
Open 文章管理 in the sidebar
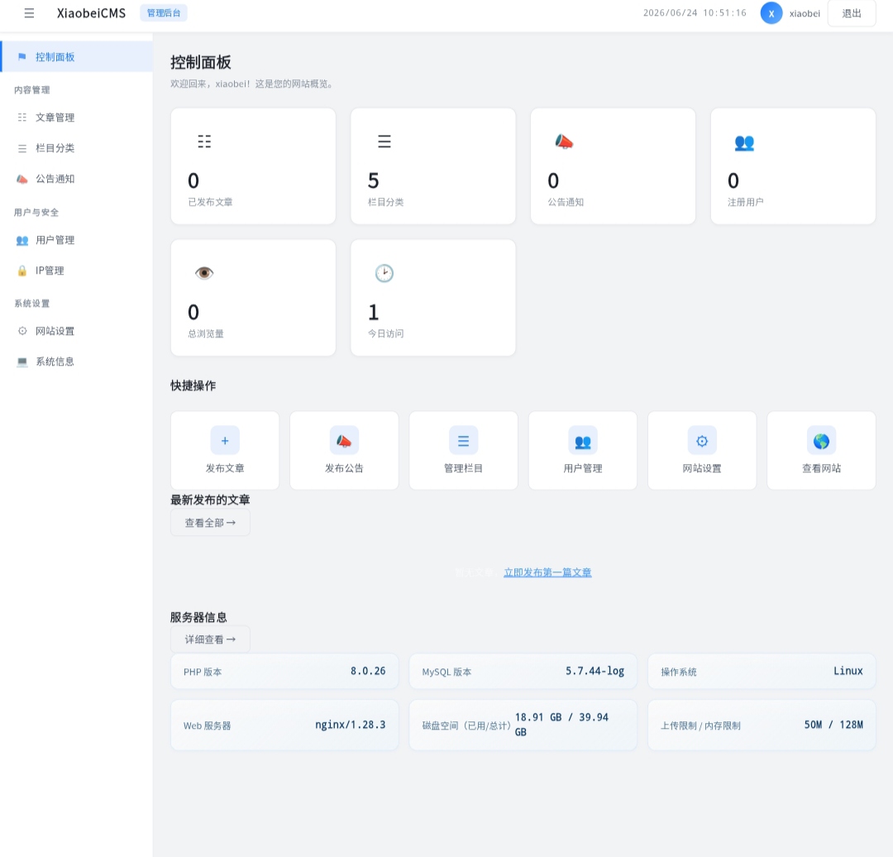[x=77, y=117]
